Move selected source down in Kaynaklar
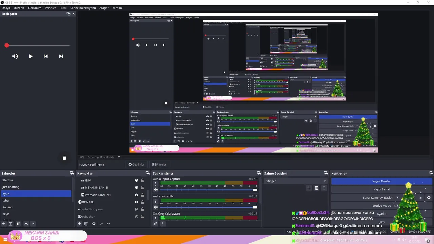This screenshot has width=434, height=244. [x=108, y=224]
